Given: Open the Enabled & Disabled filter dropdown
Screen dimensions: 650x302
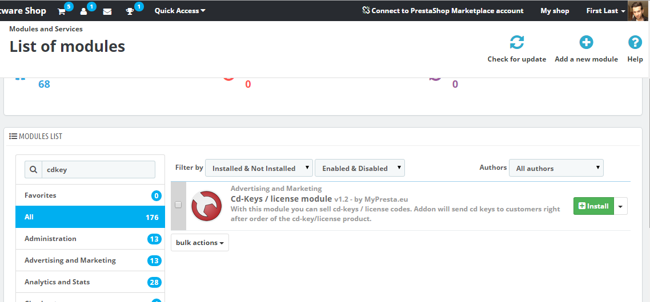Looking at the screenshot, I should pos(359,168).
